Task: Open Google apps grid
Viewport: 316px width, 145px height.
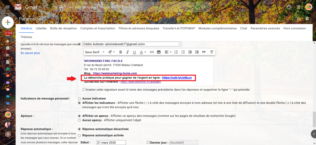Action: pyautogui.click(x=298, y=7)
